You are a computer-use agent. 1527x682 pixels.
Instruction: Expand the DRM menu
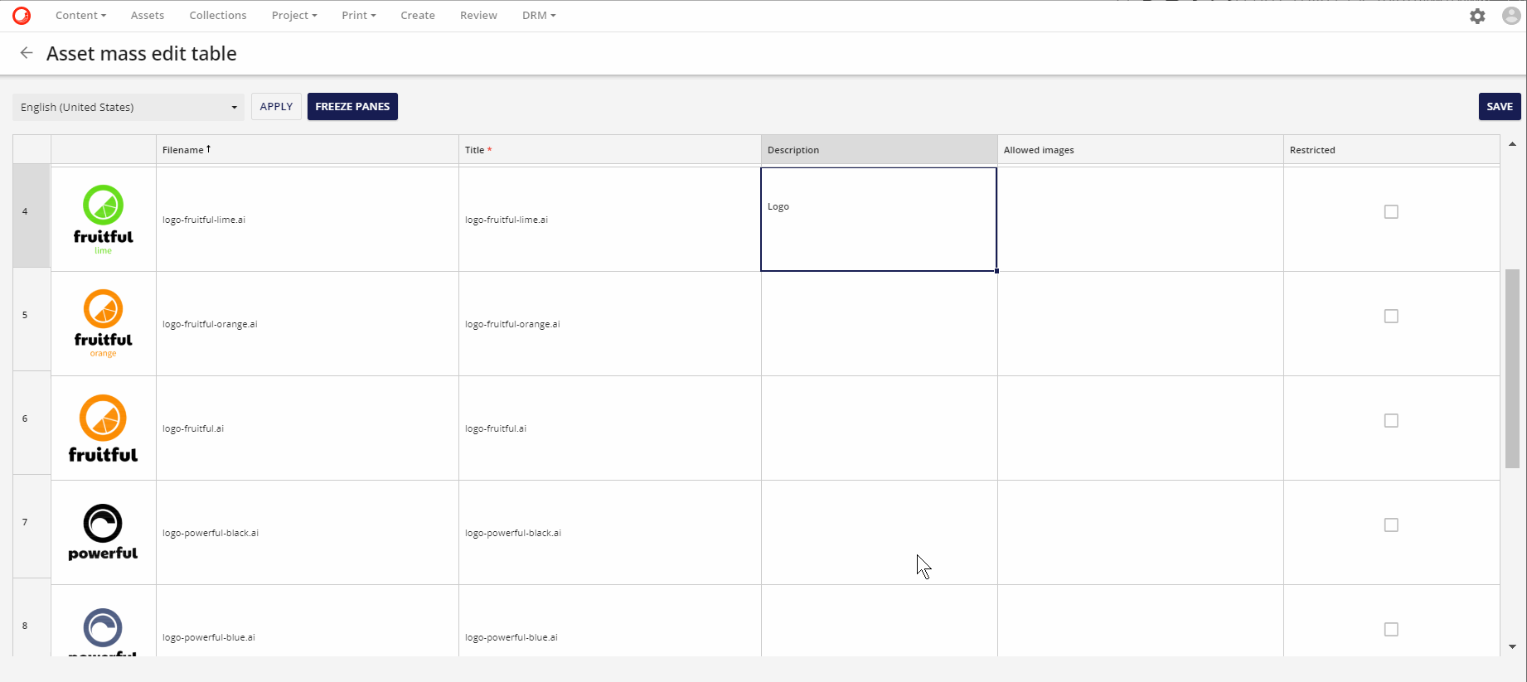(x=539, y=15)
